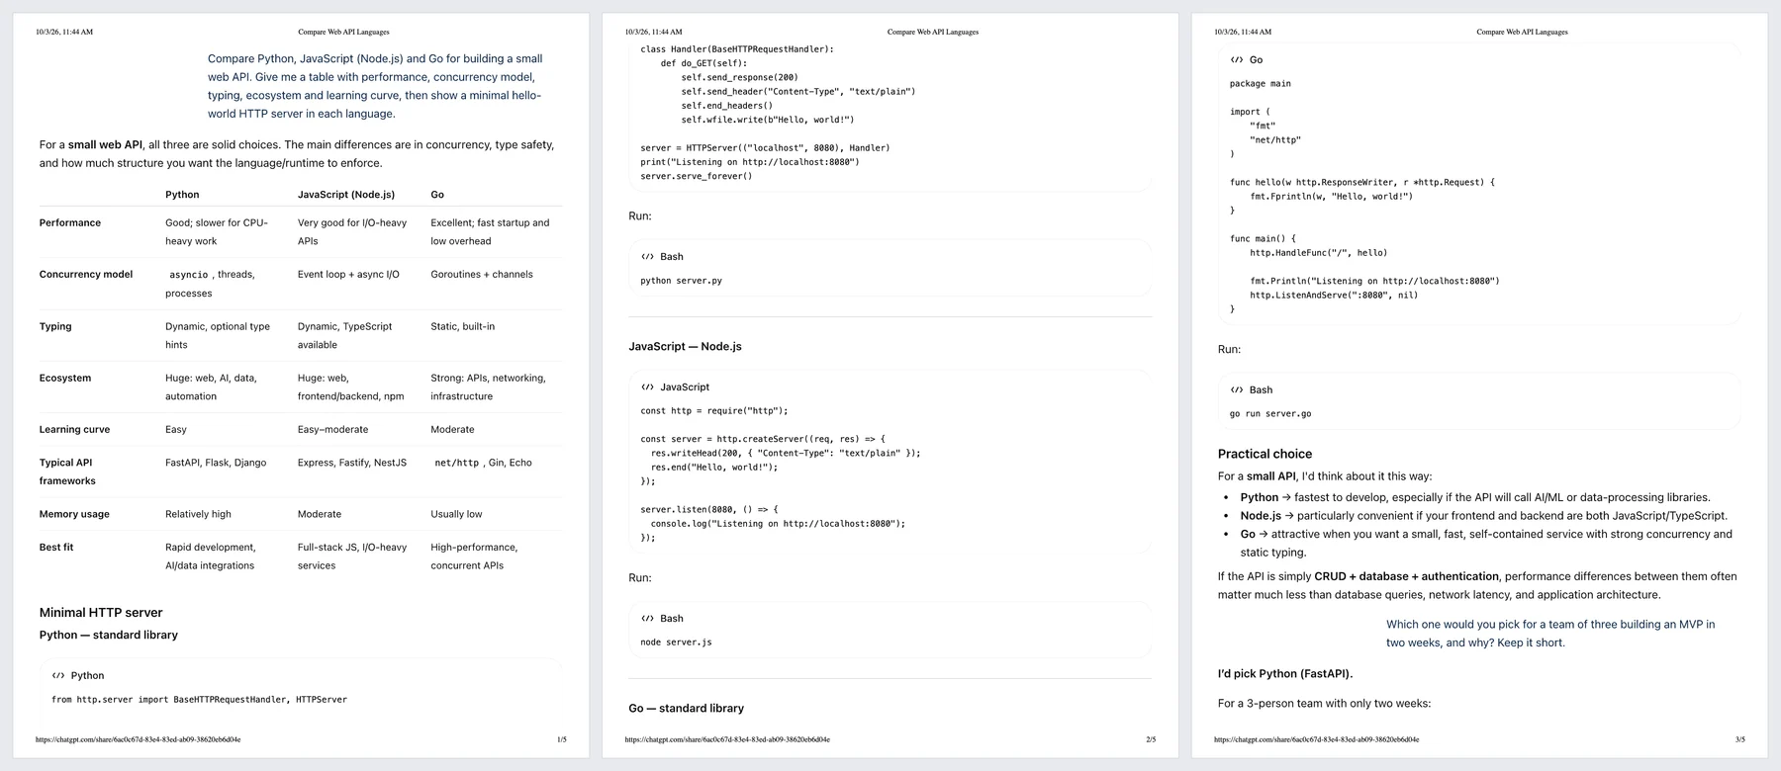Select the "Usually low" memory cell
The image size is (1781, 771).
(458, 515)
